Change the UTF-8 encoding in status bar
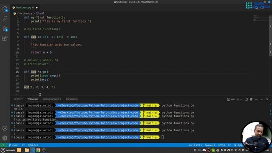Viewport: 272px width, 153px height. [x=221, y=145]
